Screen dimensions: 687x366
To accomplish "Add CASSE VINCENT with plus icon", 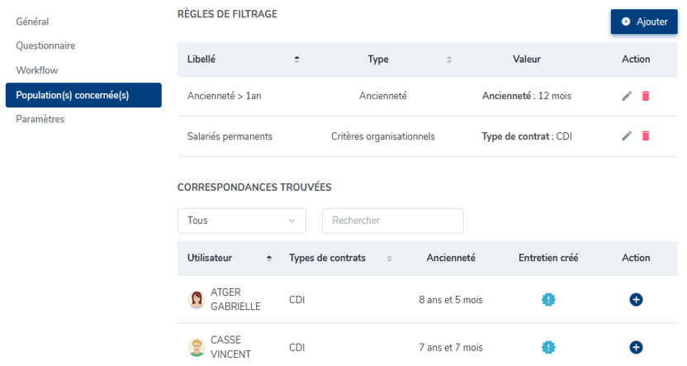I will [636, 348].
